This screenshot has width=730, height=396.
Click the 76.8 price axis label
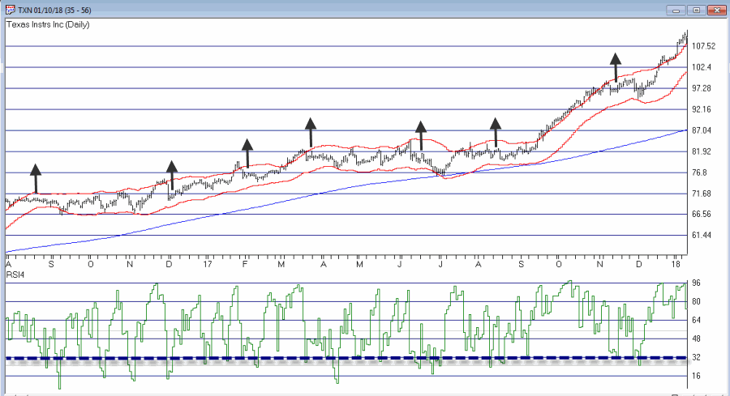(699, 172)
